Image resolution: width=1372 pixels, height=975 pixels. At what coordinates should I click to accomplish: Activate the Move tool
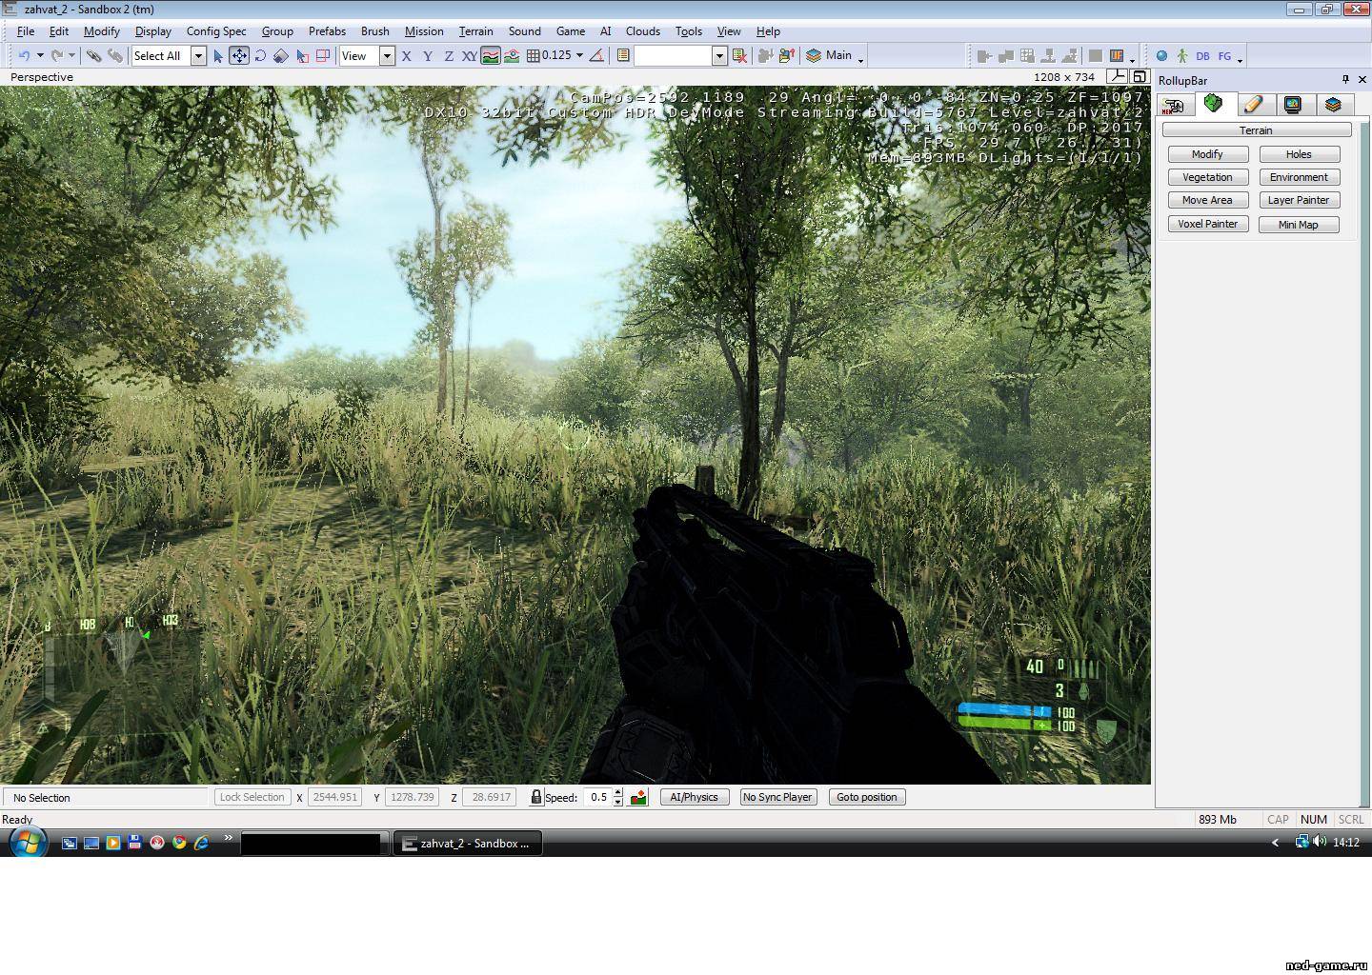tap(239, 56)
